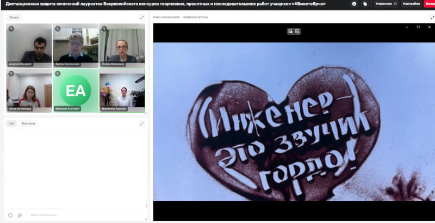Open the Участники list
The height and width of the screenshot is (223, 435).
click(386, 4)
